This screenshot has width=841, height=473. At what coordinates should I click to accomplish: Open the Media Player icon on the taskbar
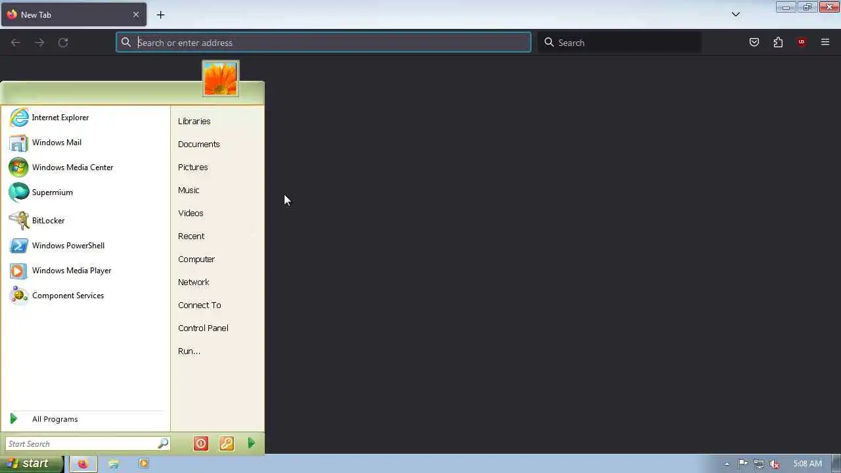144,464
